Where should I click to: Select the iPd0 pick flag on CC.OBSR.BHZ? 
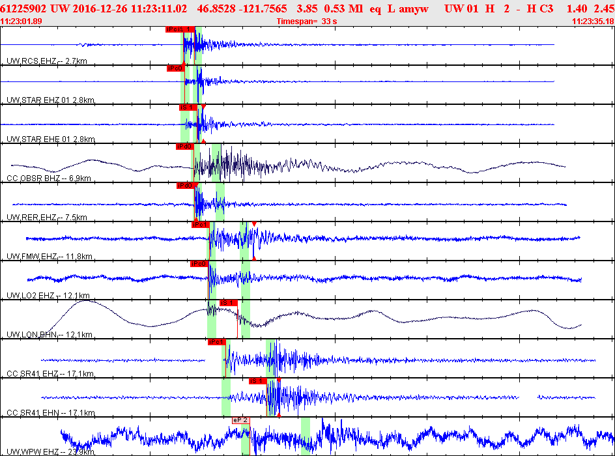click(185, 147)
